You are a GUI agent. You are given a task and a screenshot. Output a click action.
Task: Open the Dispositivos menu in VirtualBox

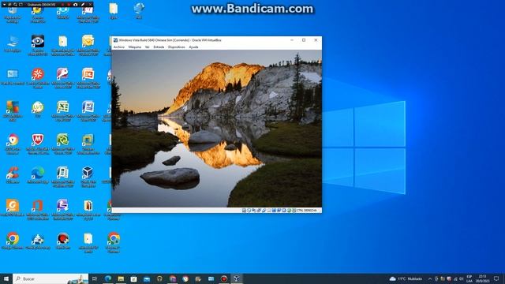[177, 47]
